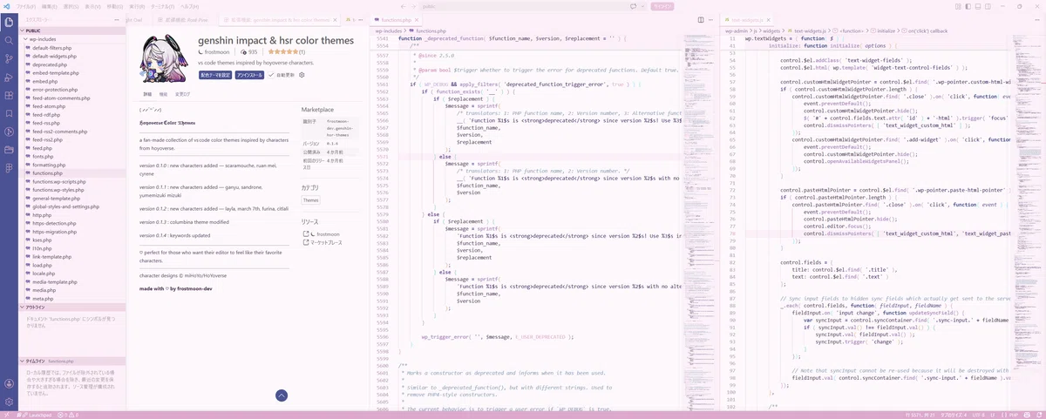The image size is (1046, 419).
Task: Close the functions.php editor tab
Action: click(x=418, y=18)
